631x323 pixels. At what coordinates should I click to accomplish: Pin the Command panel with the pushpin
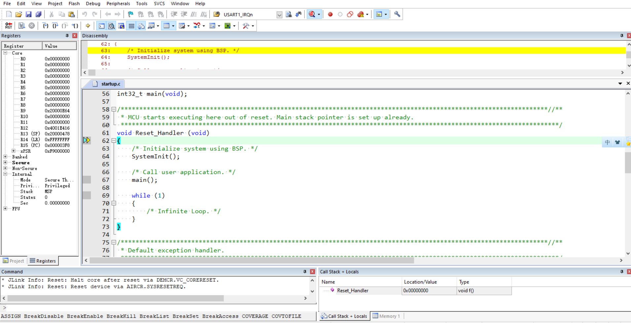305,272
